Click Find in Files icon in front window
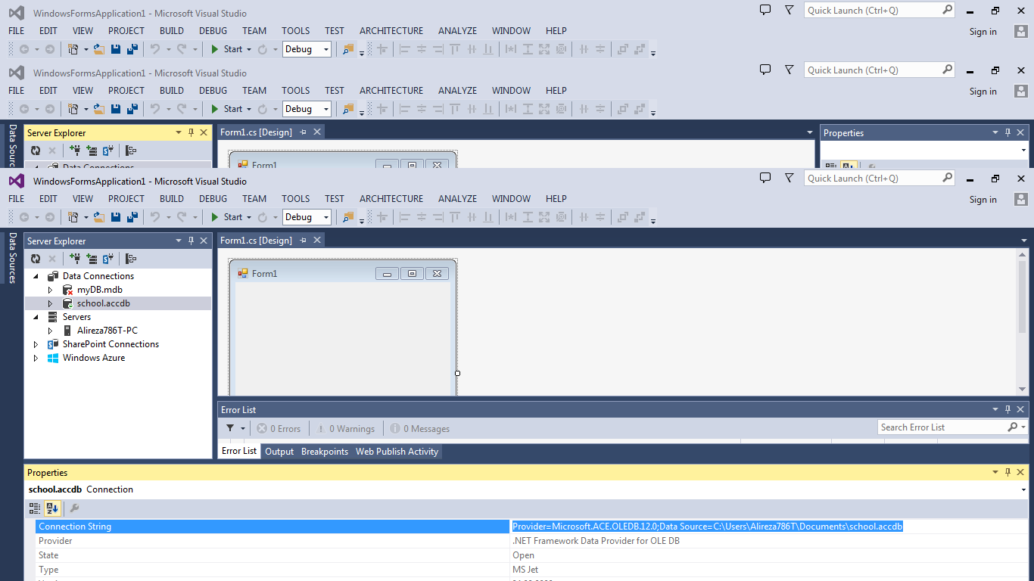The height and width of the screenshot is (581, 1034). (348, 217)
